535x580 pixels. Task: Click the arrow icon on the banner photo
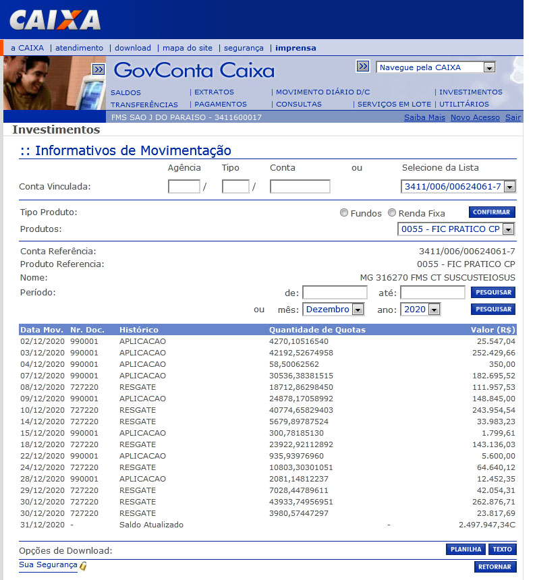coord(98,69)
